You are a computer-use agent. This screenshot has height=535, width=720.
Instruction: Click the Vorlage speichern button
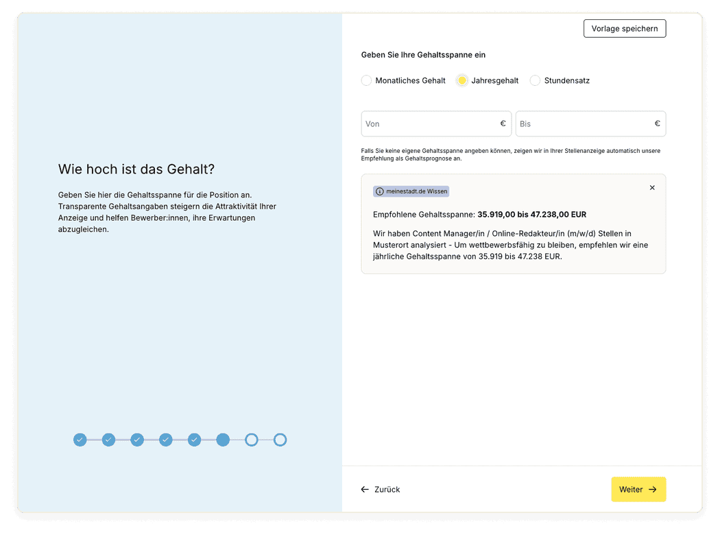[625, 29]
